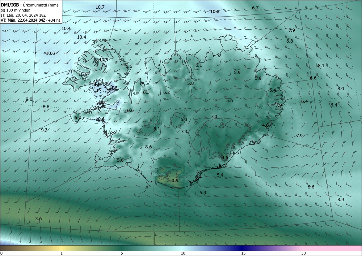Select the initial time 'IT: Lau. 20. 04. 2024 18Z'
Viewport: 362px width, 256px height.
point(23,15)
